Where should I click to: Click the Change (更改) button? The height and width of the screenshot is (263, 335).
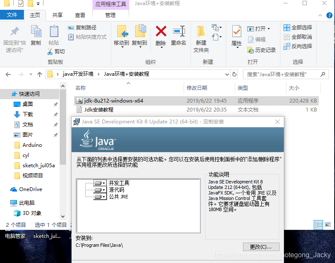point(261,247)
